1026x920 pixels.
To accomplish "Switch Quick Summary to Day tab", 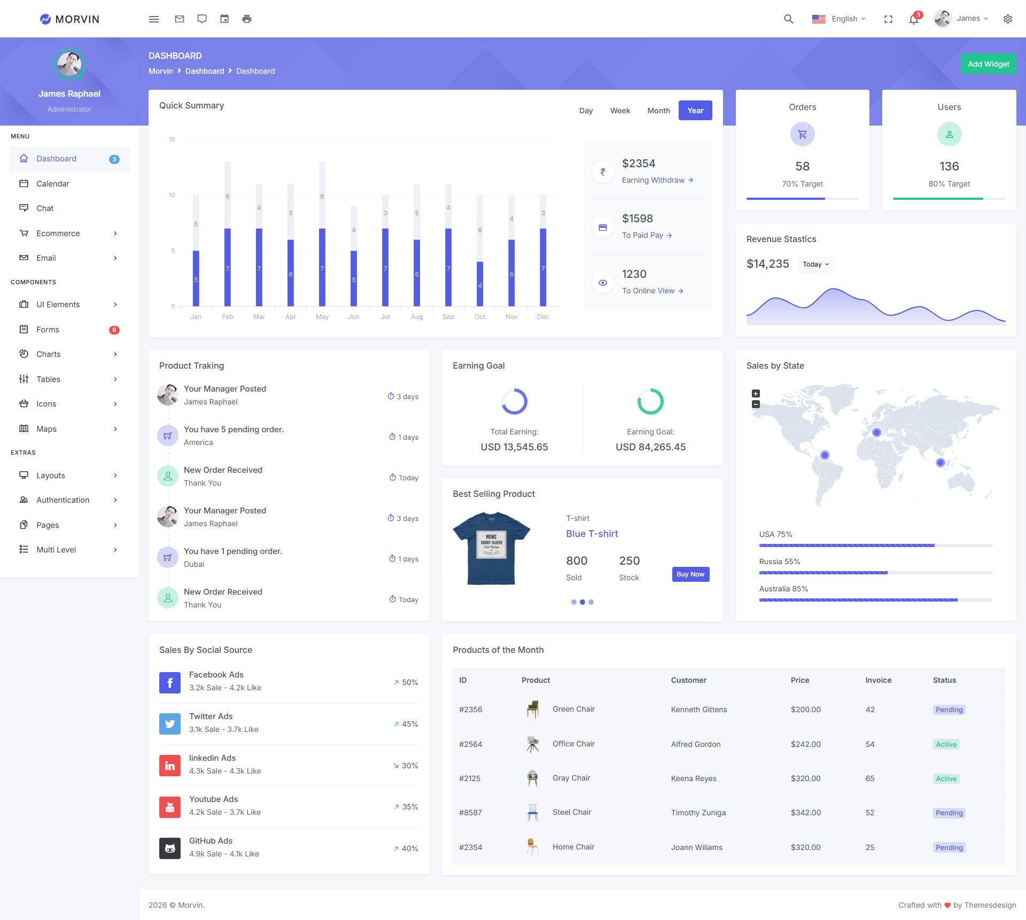I will (586, 111).
